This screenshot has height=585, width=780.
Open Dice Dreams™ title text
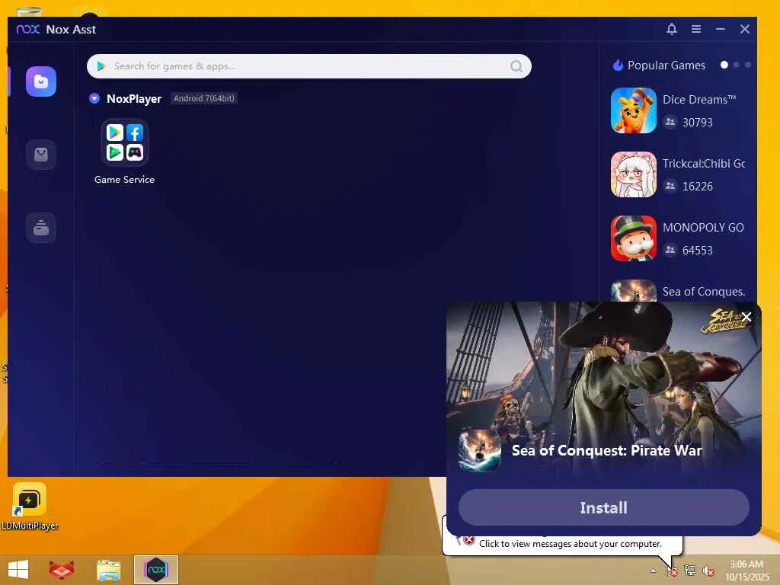[x=699, y=100]
